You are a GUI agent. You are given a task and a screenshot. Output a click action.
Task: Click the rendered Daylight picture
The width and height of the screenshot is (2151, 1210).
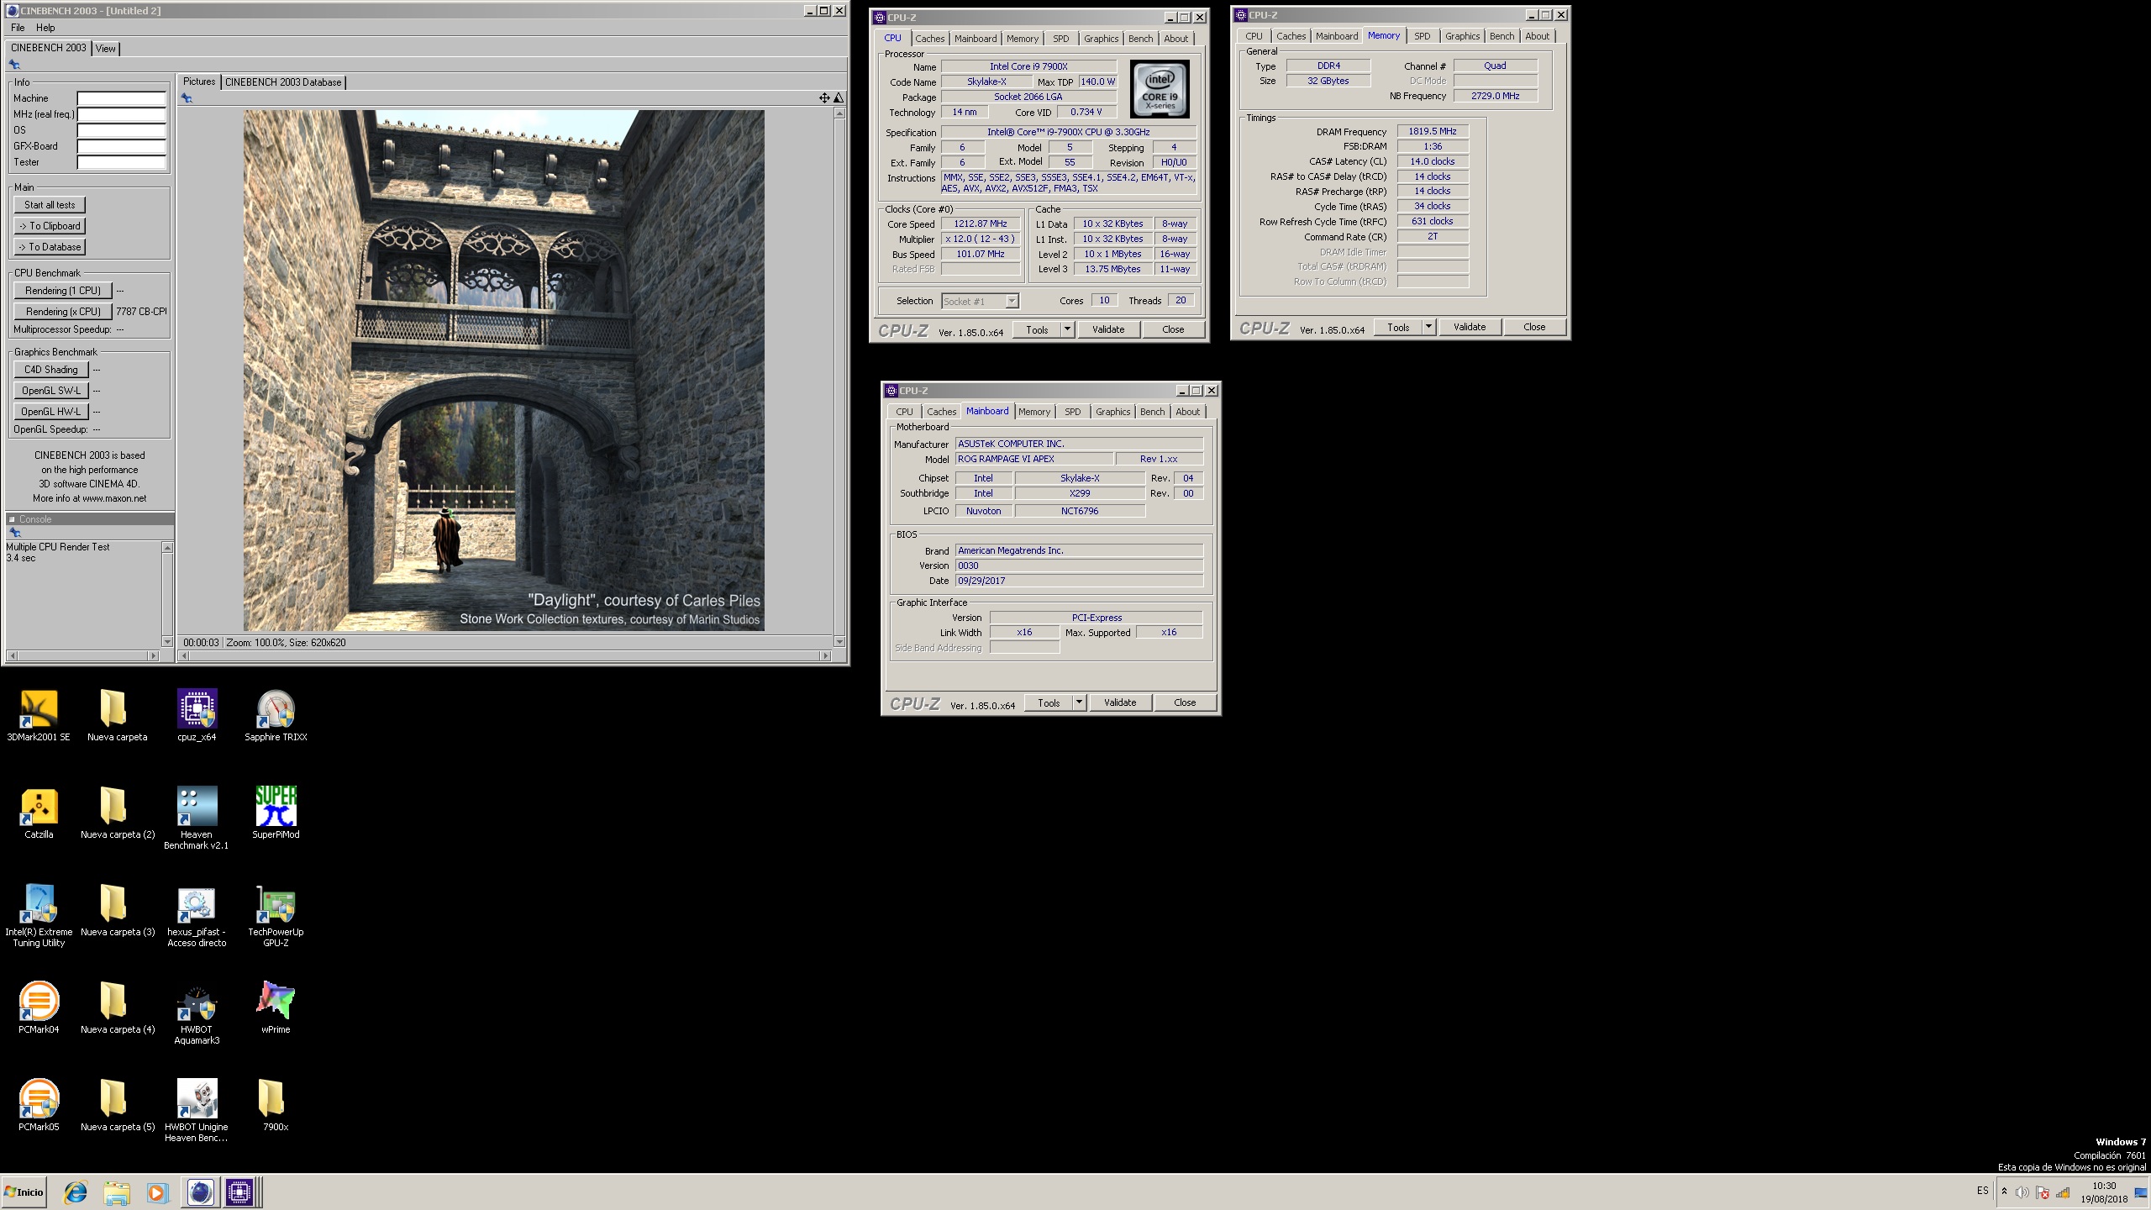tap(504, 371)
